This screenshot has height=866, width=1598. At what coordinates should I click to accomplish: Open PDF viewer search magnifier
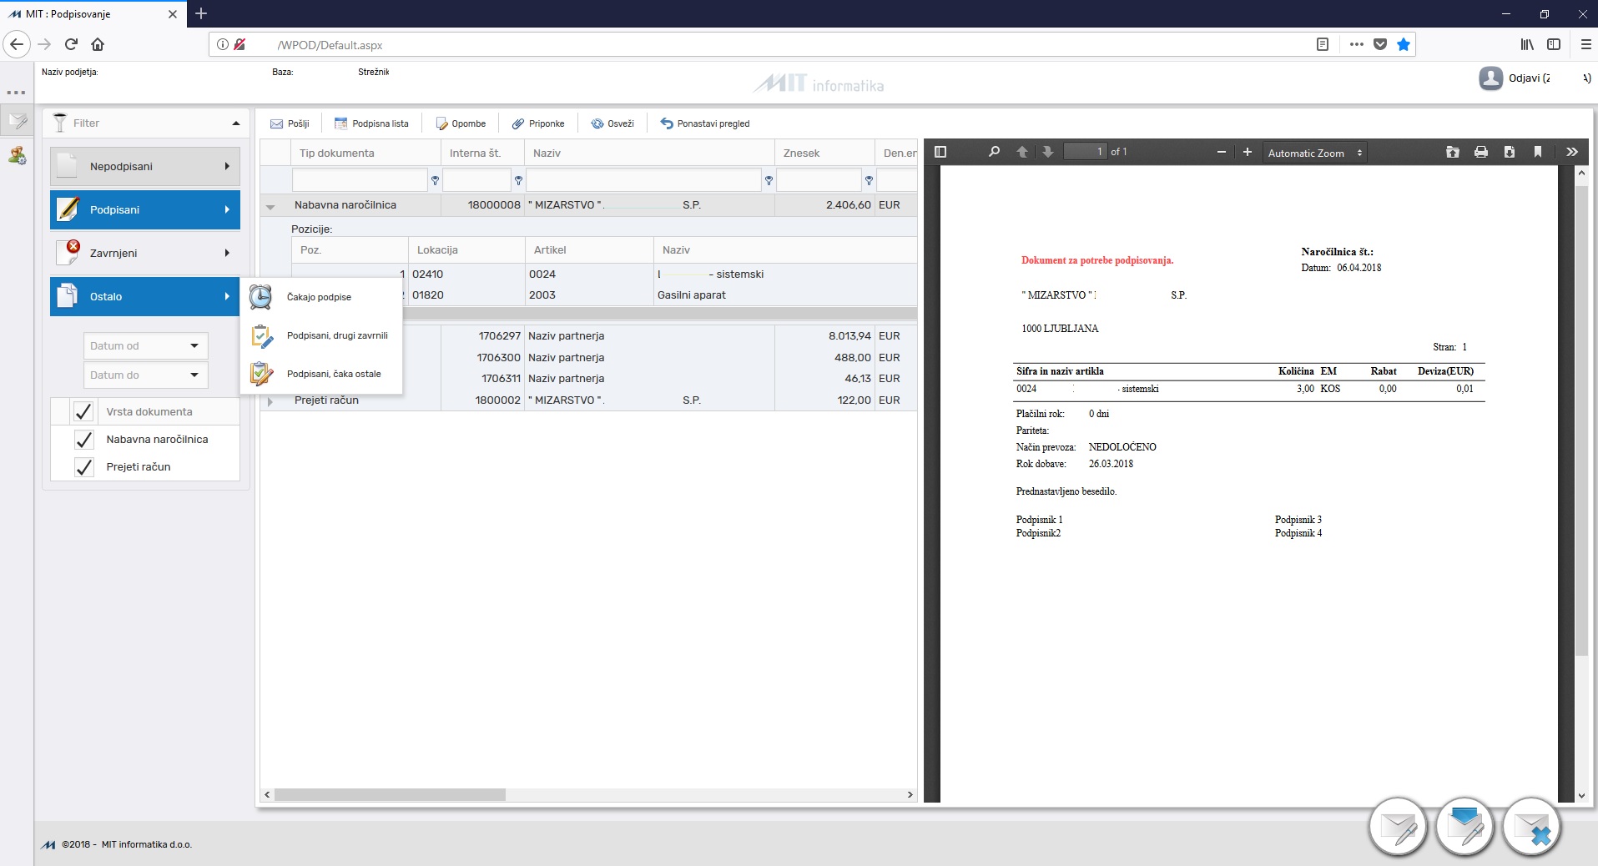click(994, 152)
